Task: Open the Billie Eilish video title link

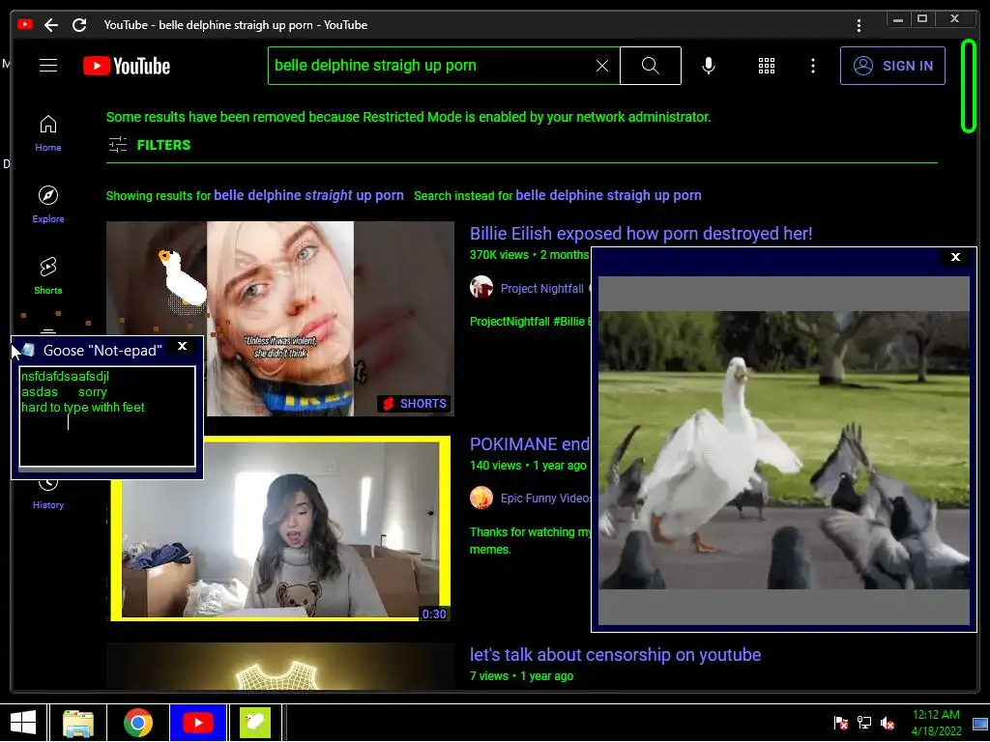Action: (x=641, y=234)
